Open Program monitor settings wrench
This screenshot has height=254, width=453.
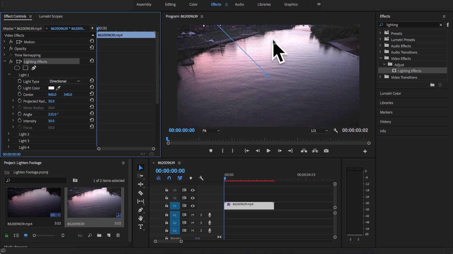point(336,130)
